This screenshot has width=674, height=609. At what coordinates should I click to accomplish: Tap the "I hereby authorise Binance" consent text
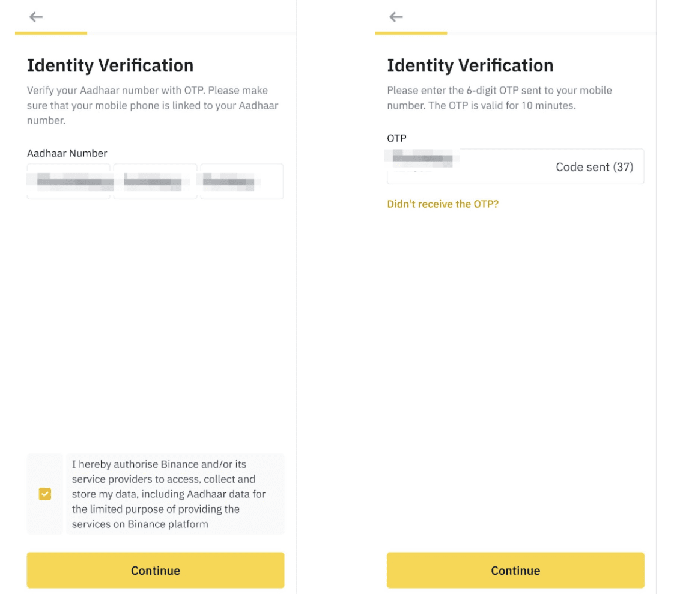169,494
